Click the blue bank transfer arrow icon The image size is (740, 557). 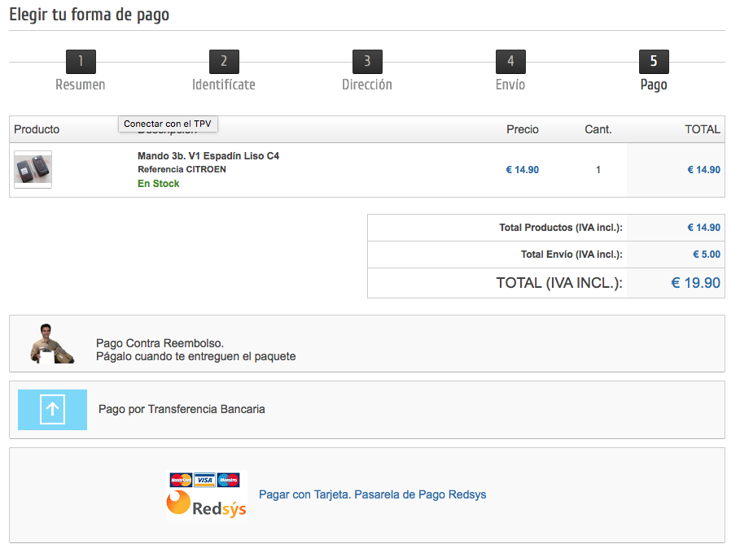coord(52,409)
